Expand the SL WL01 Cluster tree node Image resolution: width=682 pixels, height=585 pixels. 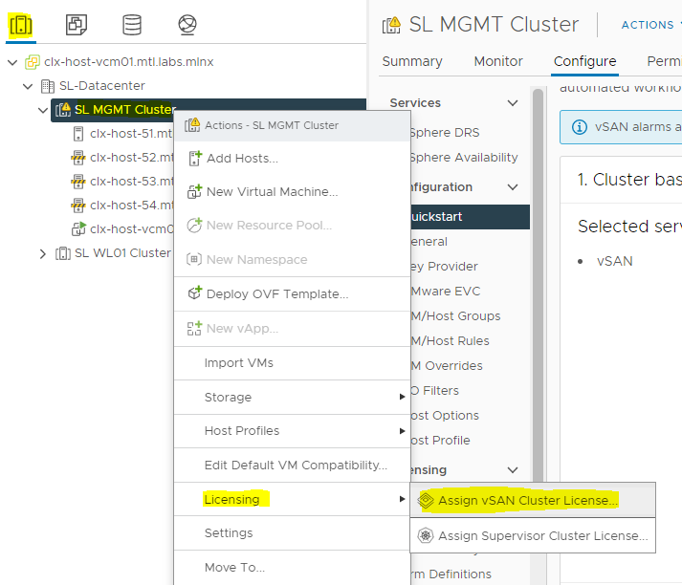tap(43, 253)
